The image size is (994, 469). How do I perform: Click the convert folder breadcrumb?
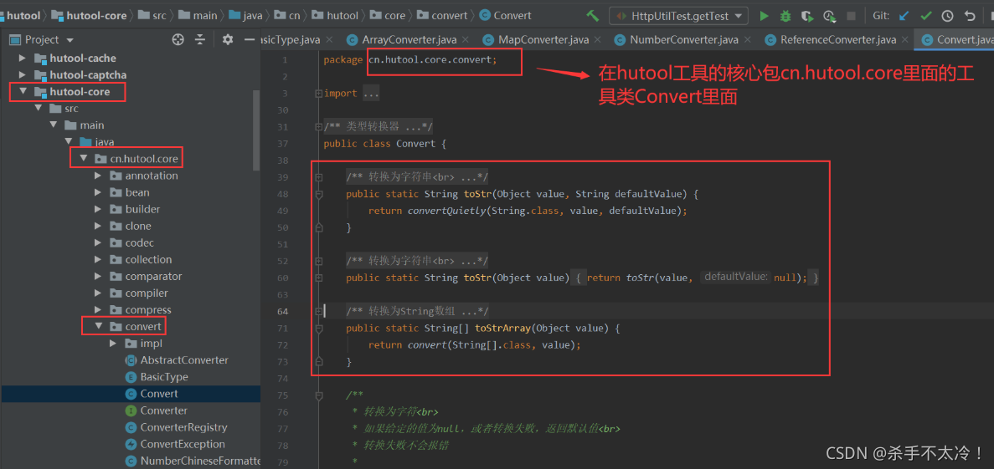(444, 15)
